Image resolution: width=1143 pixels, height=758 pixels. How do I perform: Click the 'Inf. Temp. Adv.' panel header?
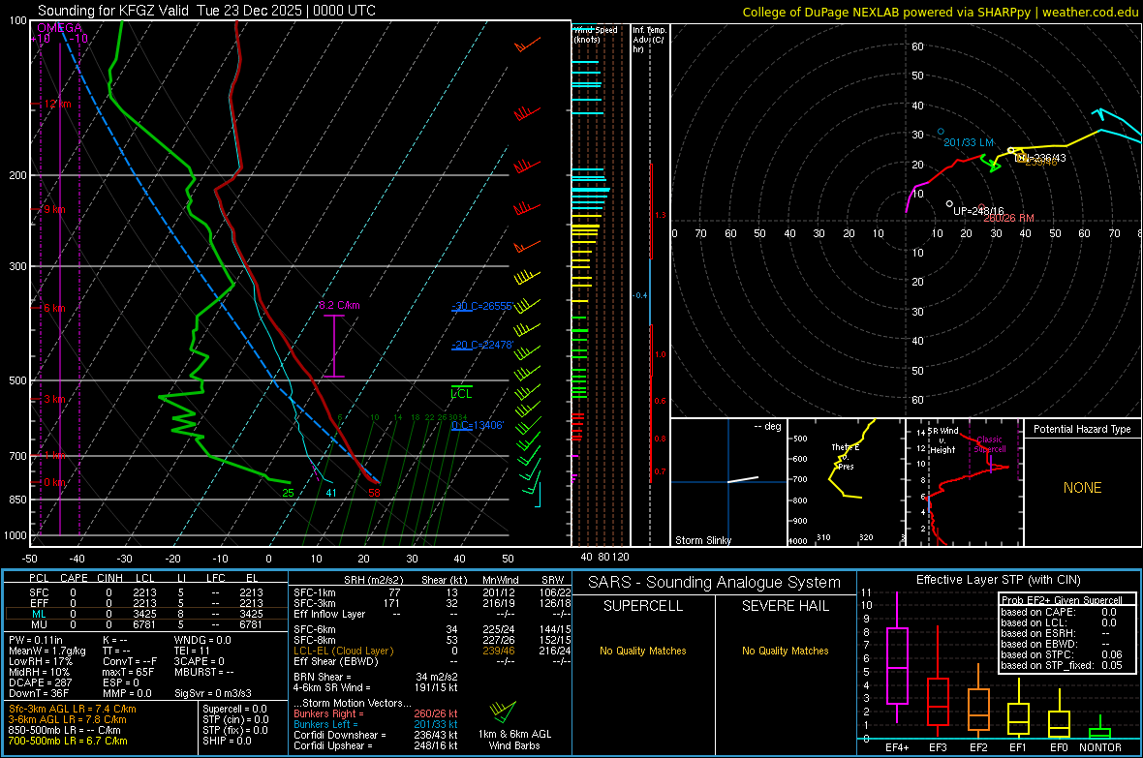(649, 40)
